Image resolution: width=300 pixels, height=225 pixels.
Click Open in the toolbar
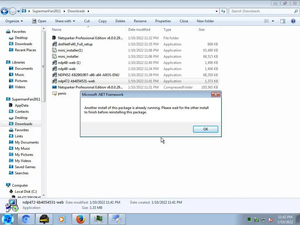[x=39, y=21]
